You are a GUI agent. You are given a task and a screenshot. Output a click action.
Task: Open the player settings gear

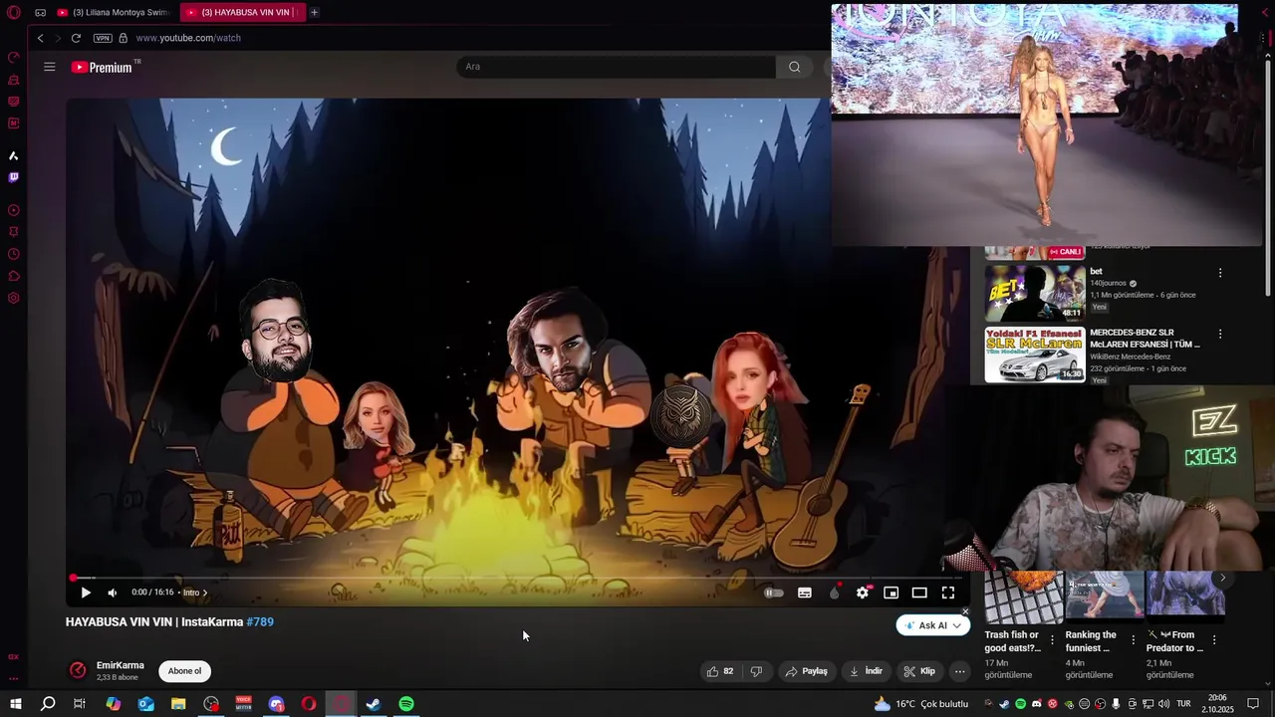(x=863, y=593)
